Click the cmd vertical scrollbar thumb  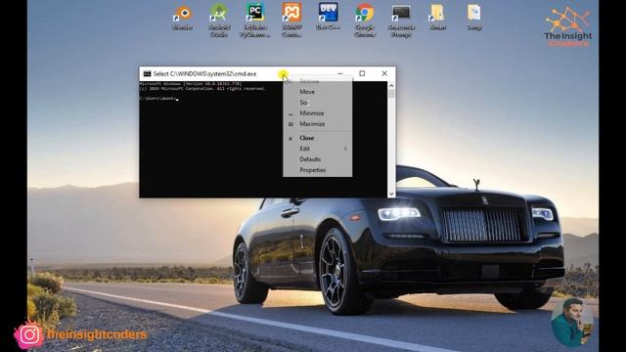pos(391,94)
